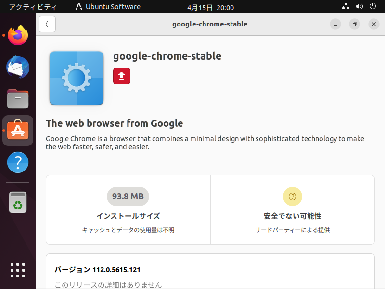Screen dimensions: 385x289
Task: Click the volume speaker icon in top bar
Action: pyautogui.click(x=359, y=6)
